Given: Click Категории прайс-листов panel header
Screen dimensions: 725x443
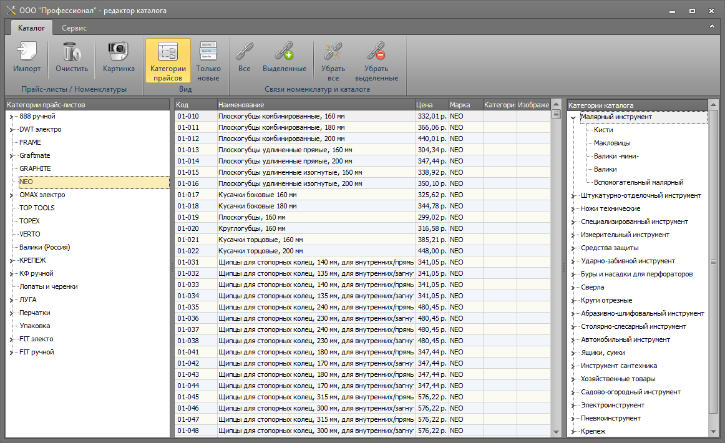Looking at the screenshot, I should (87, 105).
